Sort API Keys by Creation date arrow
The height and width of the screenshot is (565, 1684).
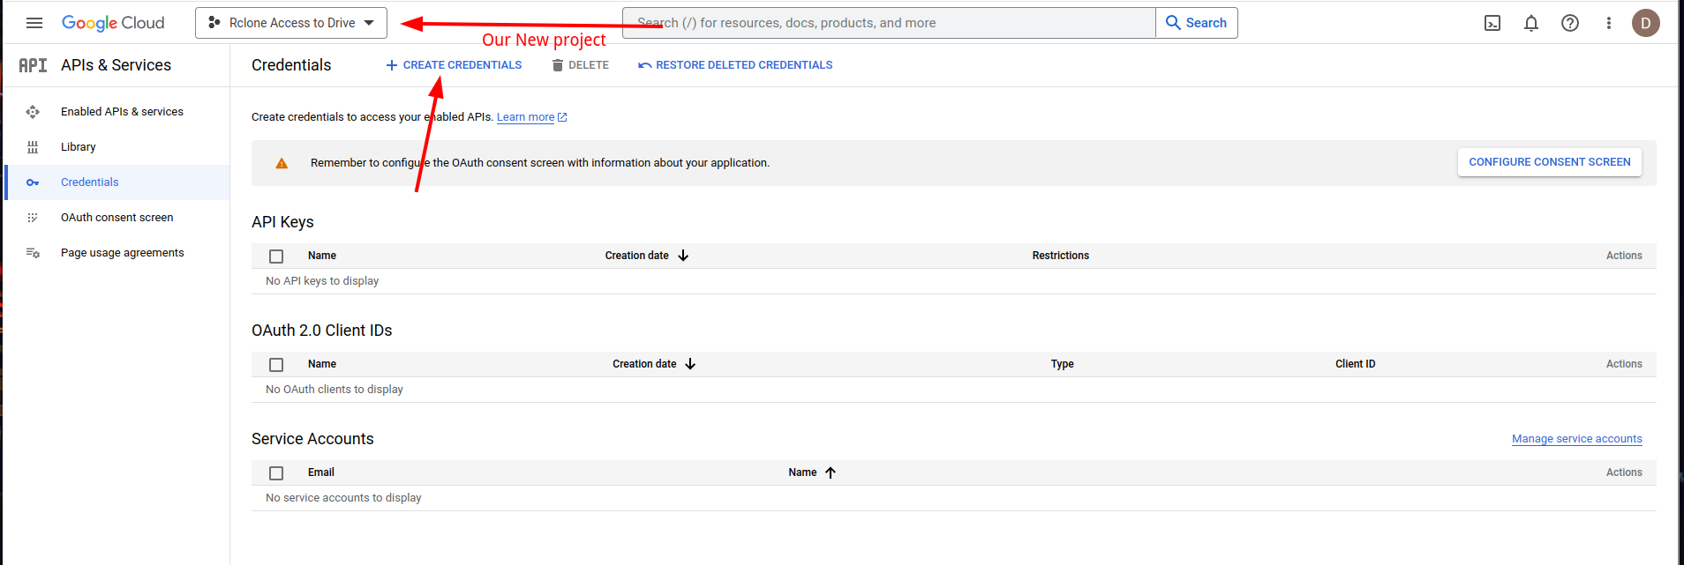coord(683,256)
